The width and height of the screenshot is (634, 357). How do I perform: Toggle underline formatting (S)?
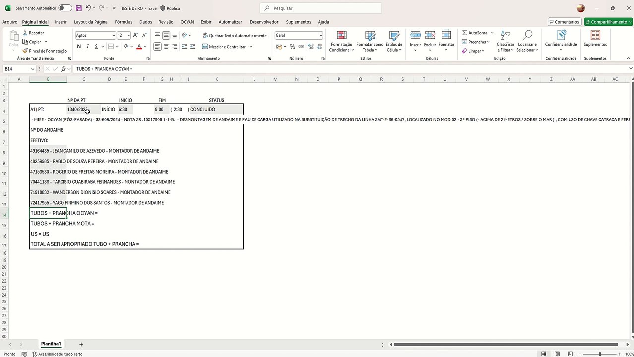click(96, 46)
